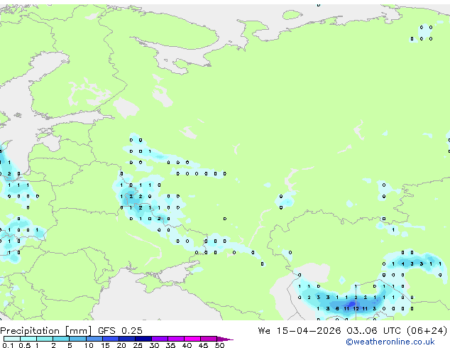450x348 pixels.
Task: Open the weatheronline.co.uk copyright link
Action: tap(390, 342)
